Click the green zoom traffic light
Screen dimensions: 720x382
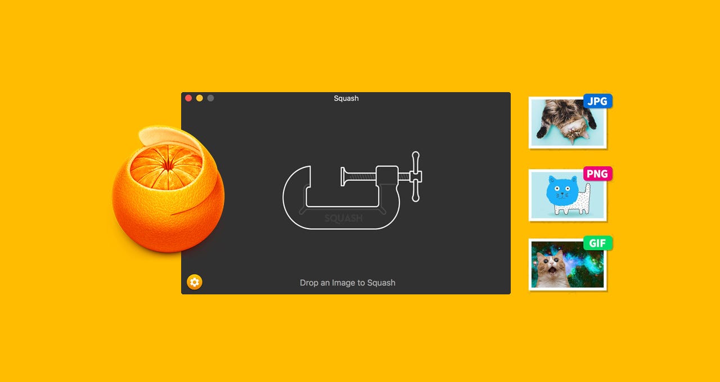[x=210, y=98]
